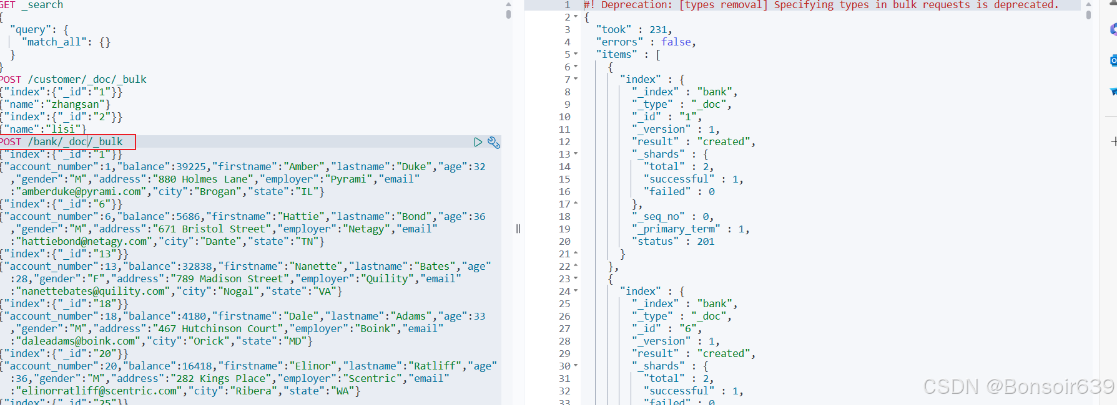Click the "errors" : false response line
Image resolution: width=1117 pixels, height=405 pixels.
click(x=646, y=42)
